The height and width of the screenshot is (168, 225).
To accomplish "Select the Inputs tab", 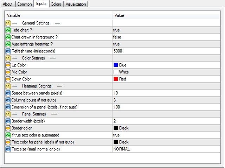I will tap(41, 3).
